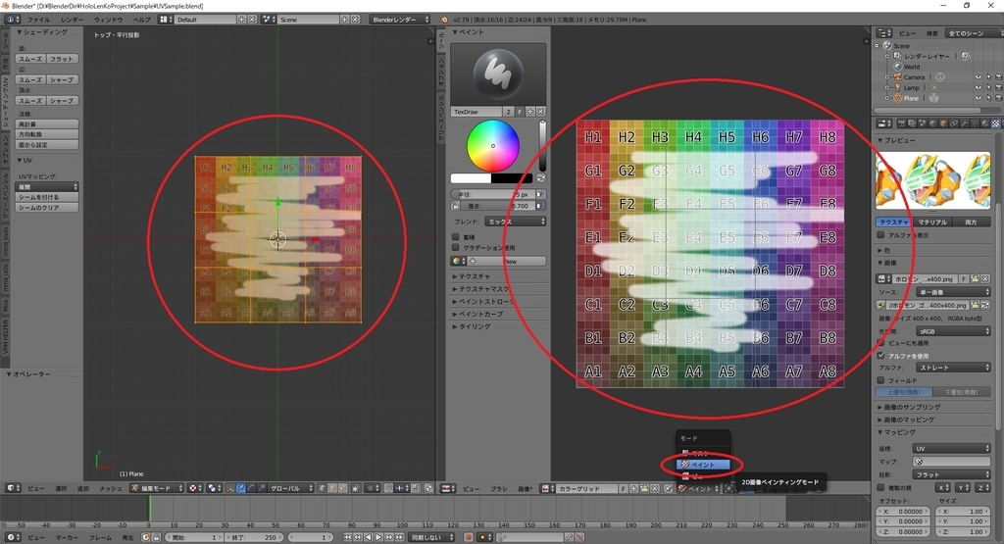Open the 3D view editor type selector
The height and width of the screenshot is (544, 1004).
click(x=13, y=488)
